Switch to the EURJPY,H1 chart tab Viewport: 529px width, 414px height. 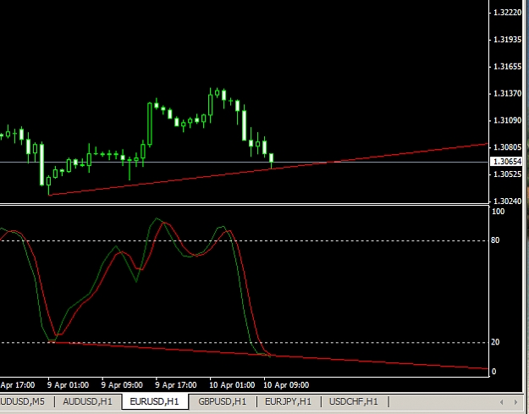pyautogui.click(x=288, y=401)
